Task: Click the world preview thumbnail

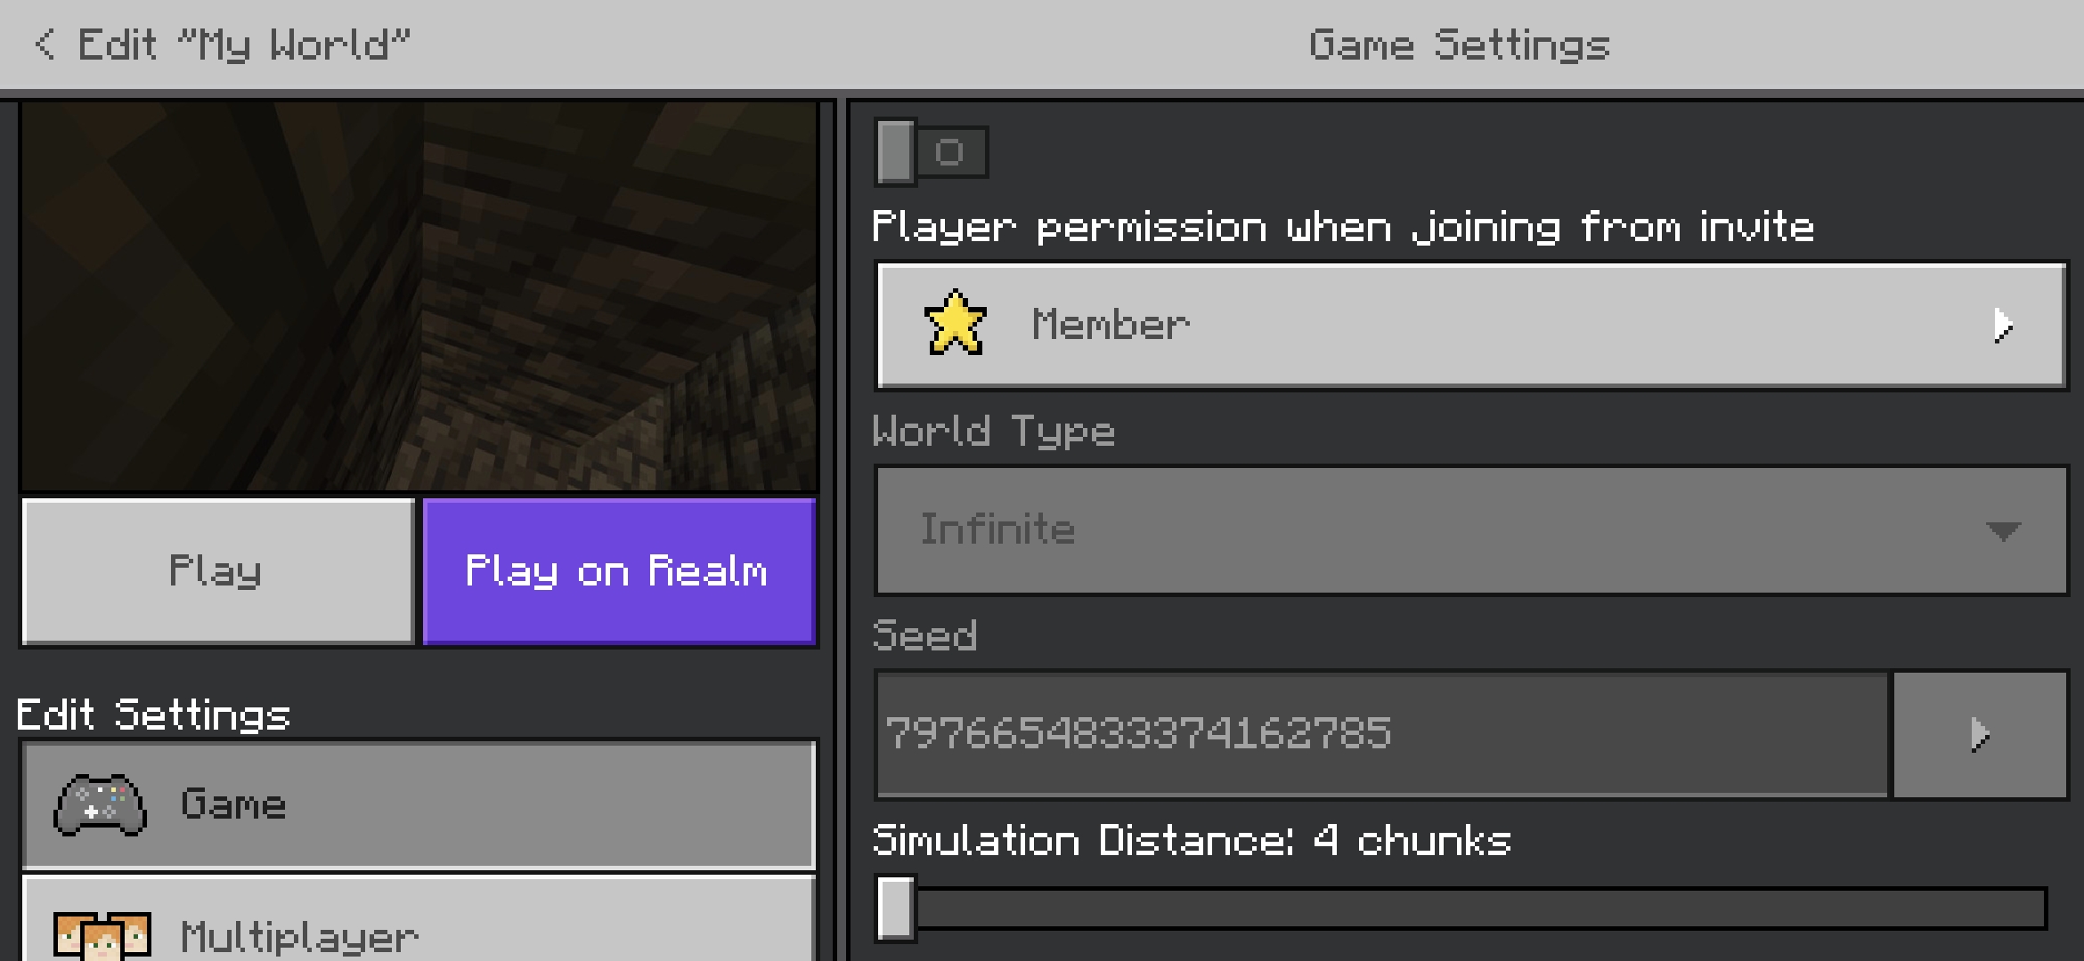Action: click(419, 296)
